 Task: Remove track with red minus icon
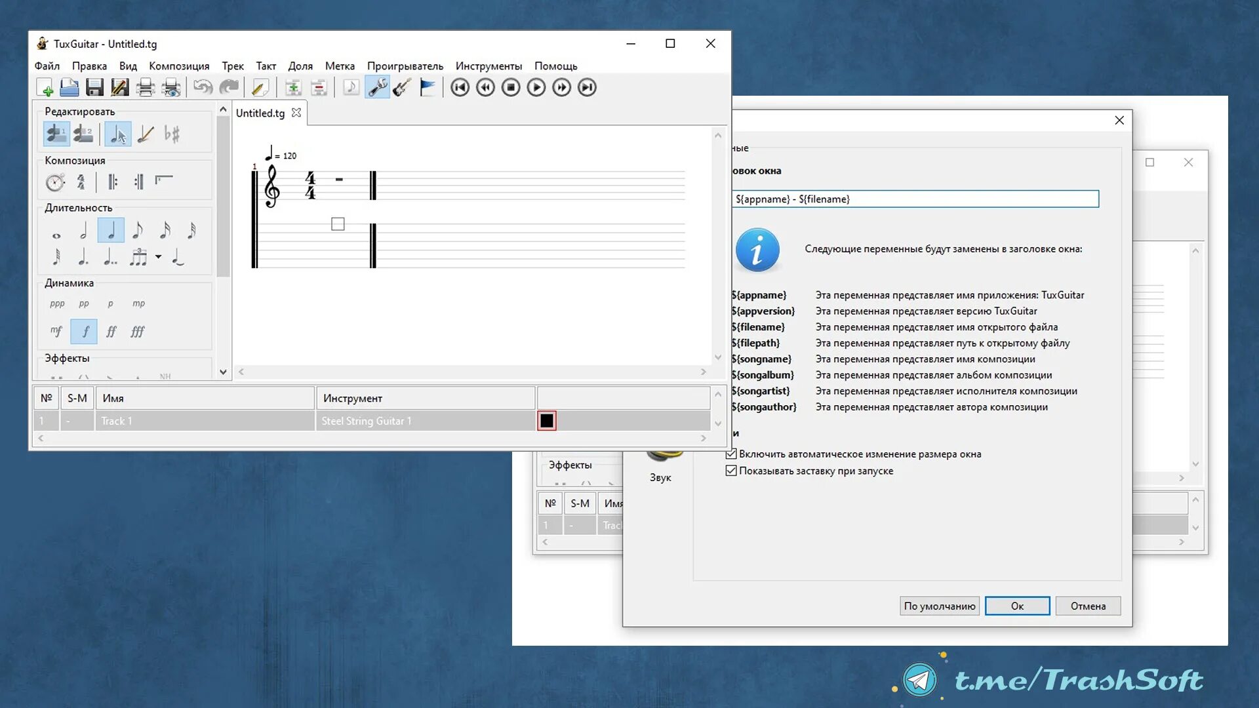pos(319,87)
